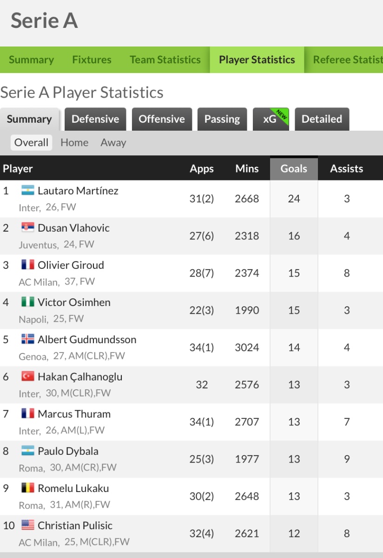Click Serbia flag beside Dusan Vlahovic
383x558 pixels.
pos(28,227)
